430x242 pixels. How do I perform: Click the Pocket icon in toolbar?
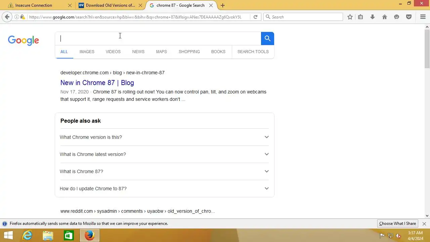click(x=409, y=17)
